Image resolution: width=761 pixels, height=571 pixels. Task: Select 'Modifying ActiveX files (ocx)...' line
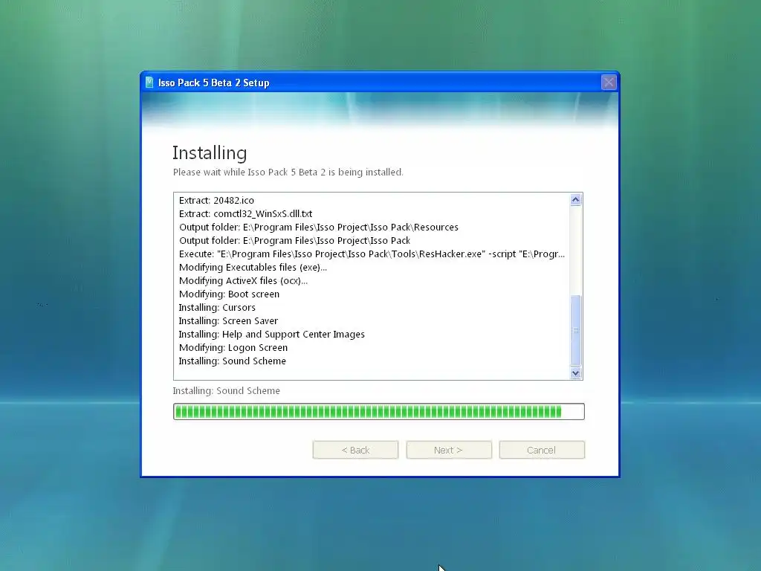(x=243, y=280)
